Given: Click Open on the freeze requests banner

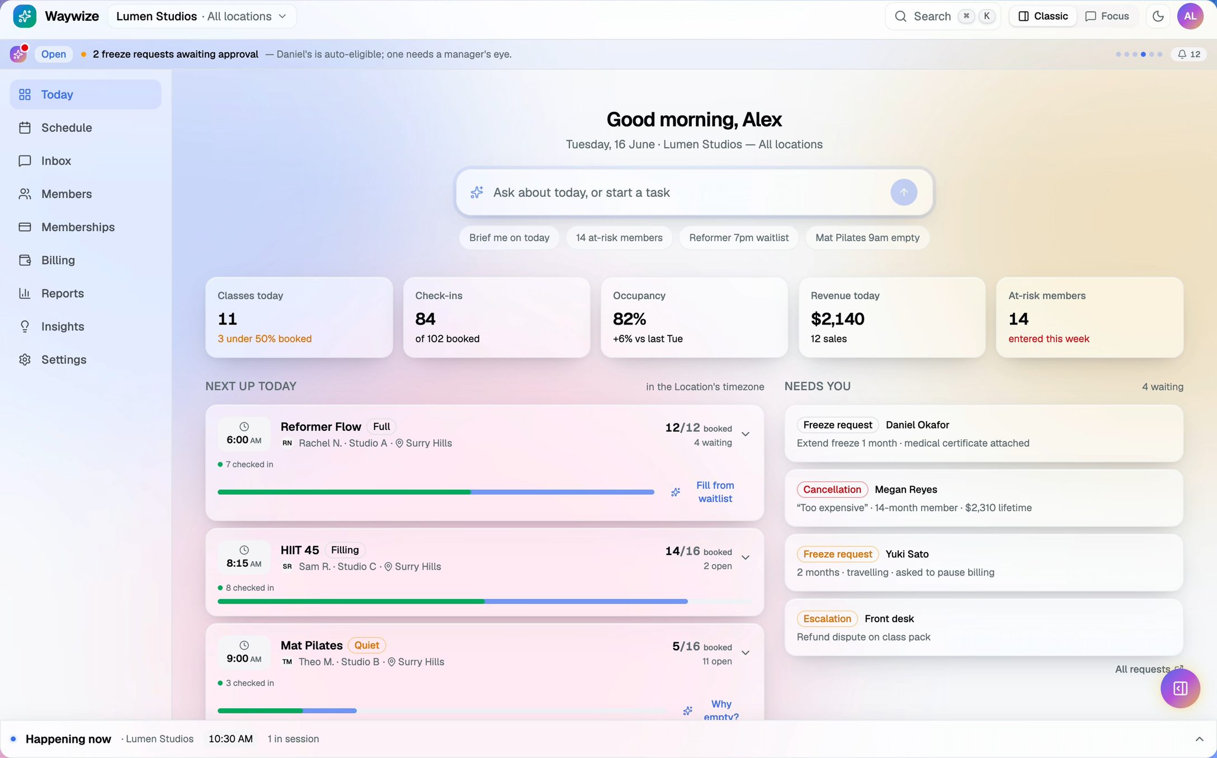Looking at the screenshot, I should [54, 54].
